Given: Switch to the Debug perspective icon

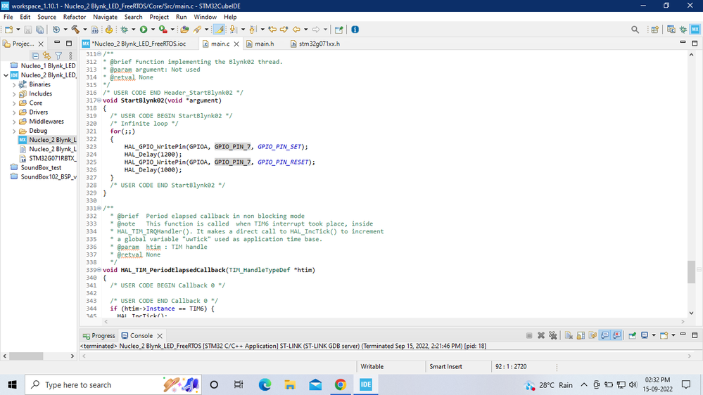Looking at the screenshot, I should pos(683,30).
